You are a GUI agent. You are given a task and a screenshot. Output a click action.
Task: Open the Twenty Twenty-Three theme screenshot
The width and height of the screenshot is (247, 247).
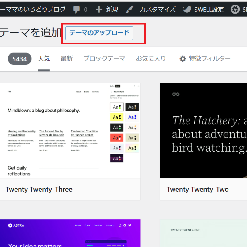tap(70, 131)
